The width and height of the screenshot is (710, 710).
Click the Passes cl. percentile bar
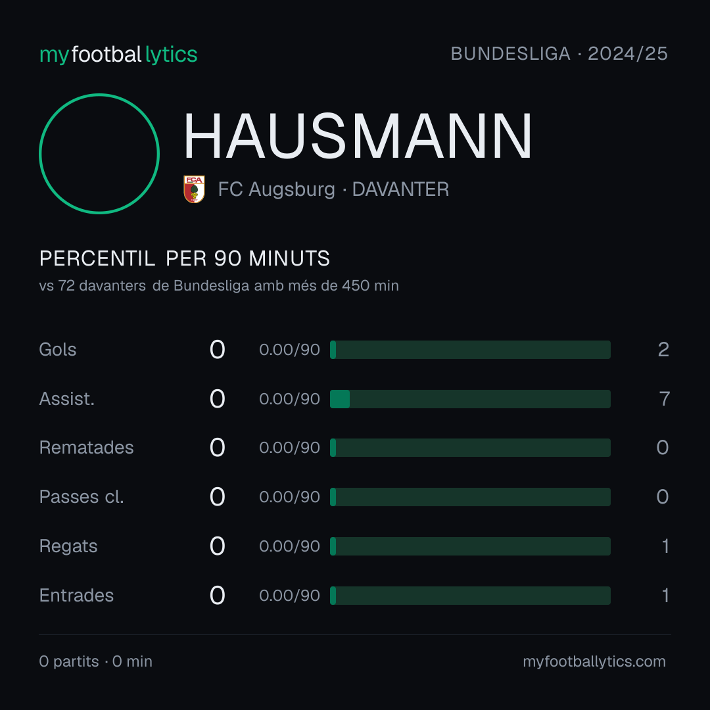coord(470,497)
